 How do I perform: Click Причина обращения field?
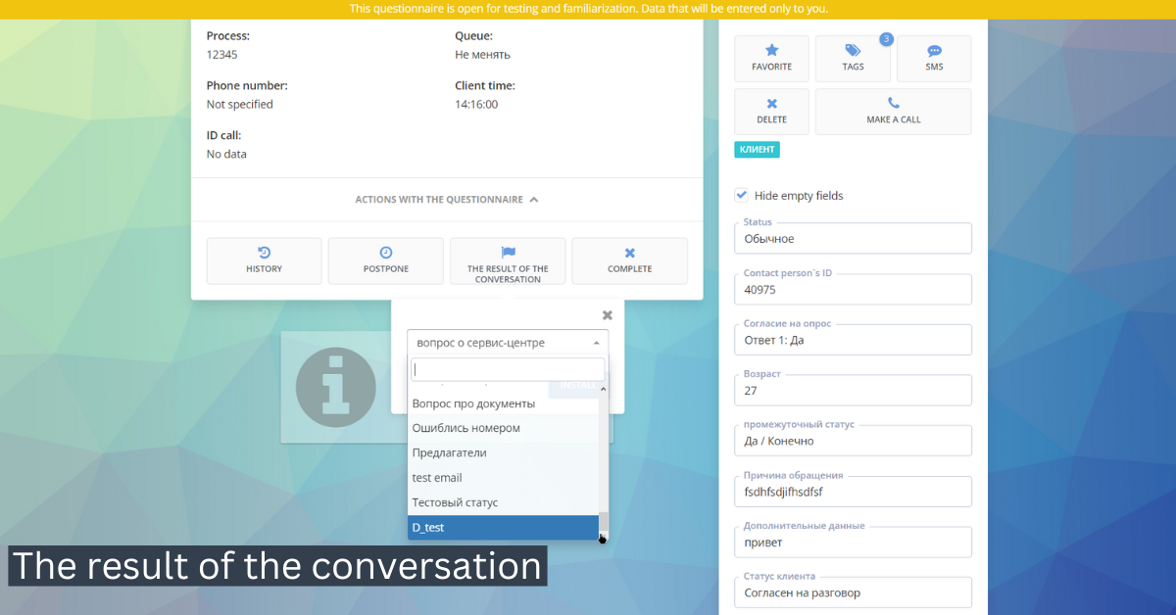coord(853,492)
